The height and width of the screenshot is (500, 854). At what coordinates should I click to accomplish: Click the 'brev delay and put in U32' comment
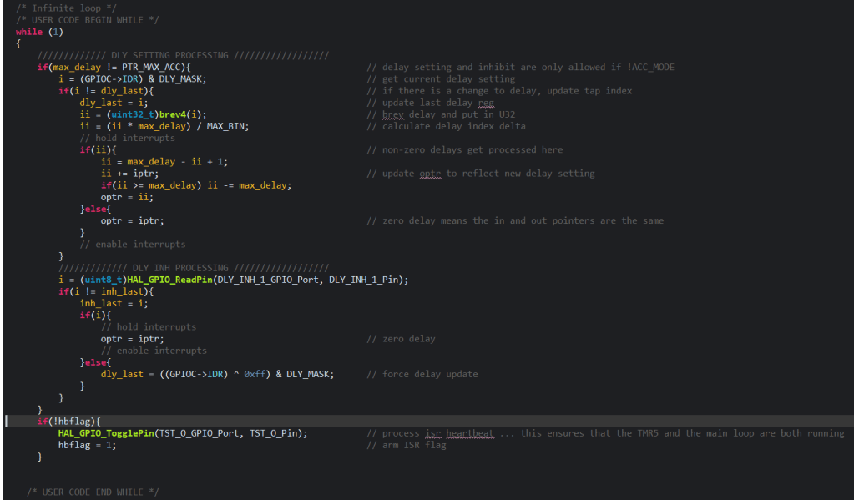[441, 114]
